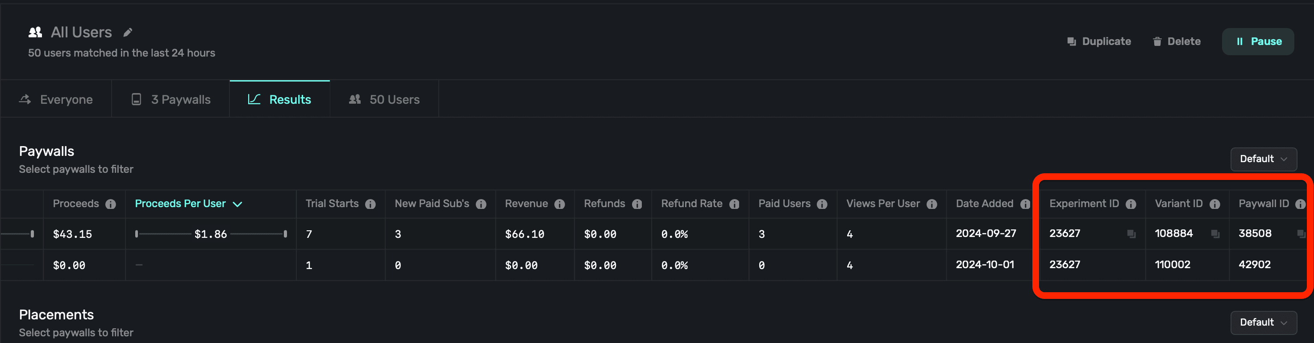The height and width of the screenshot is (343, 1314).
Task: Click the Trial Starts info icon
Action: tap(370, 204)
